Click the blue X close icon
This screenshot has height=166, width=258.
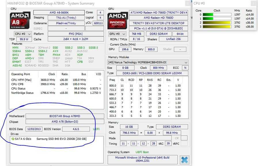(185, 160)
